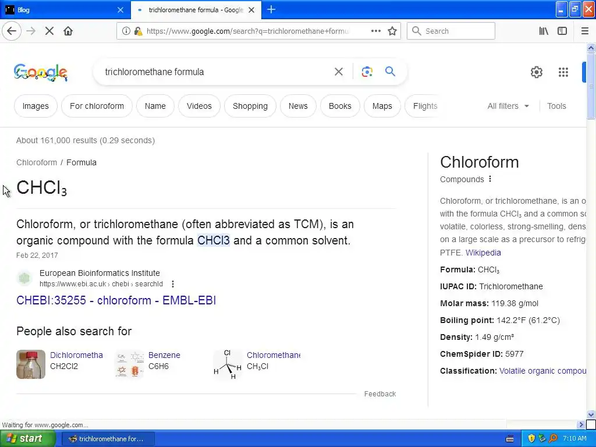Open the Library bookmarks icon
Screen dimensions: 596x447
pos(544,31)
